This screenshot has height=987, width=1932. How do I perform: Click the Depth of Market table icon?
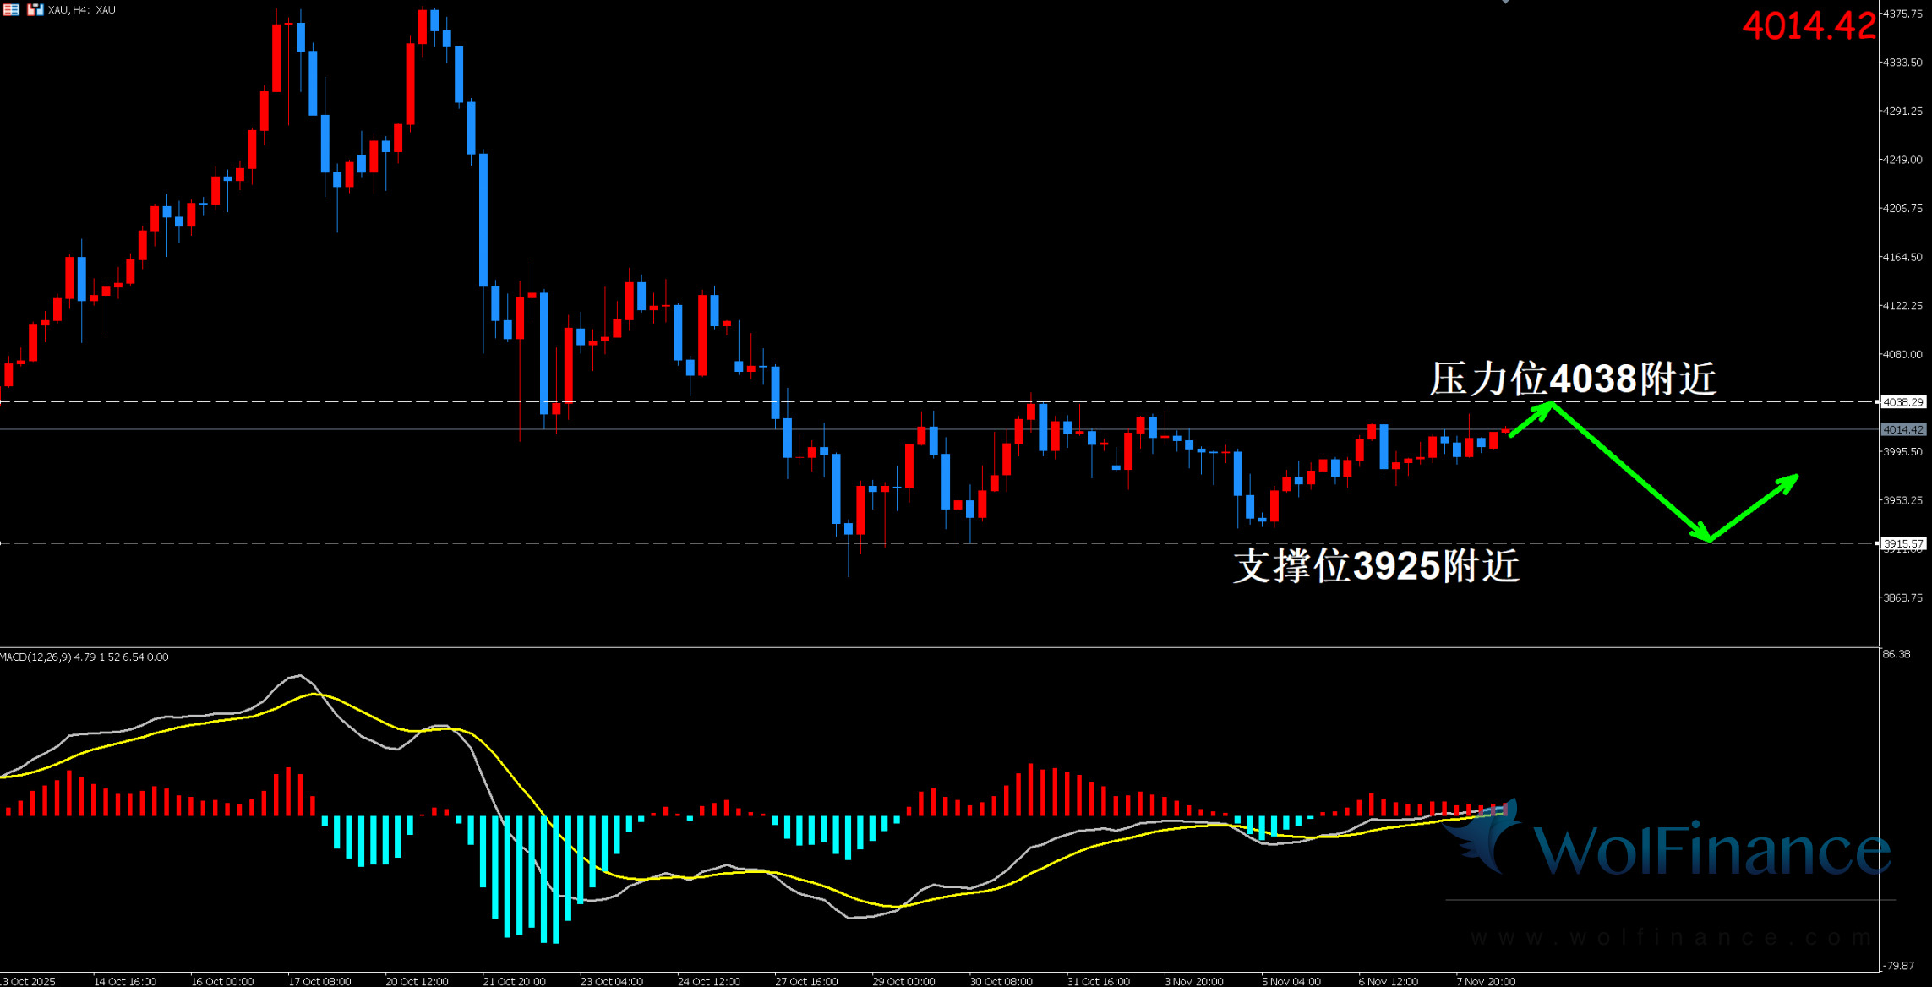(x=11, y=10)
